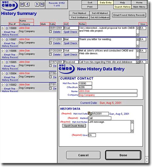
Task: Click Set All Marked button
Action: [100, 13]
